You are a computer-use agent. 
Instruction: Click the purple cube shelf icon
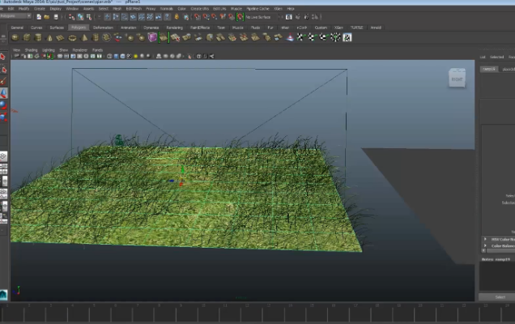152,37
